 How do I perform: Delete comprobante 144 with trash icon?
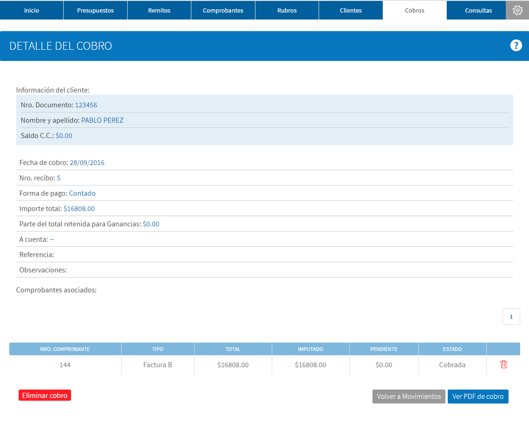[x=503, y=364]
